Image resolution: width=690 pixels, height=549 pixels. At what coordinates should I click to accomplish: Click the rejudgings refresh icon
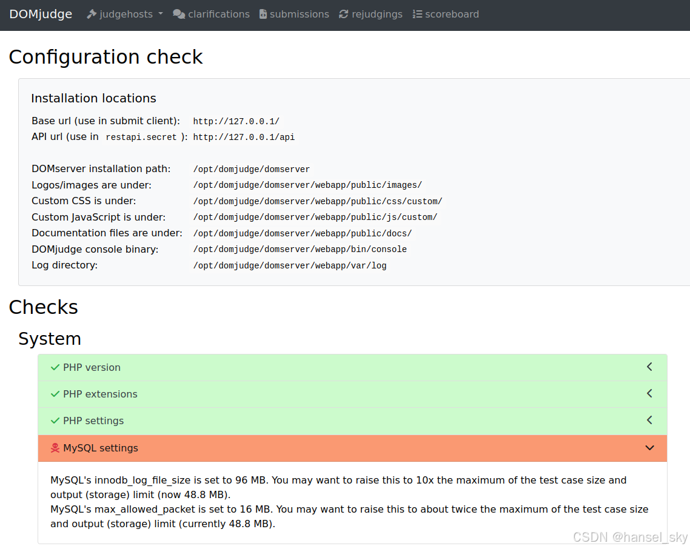pyautogui.click(x=344, y=14)
